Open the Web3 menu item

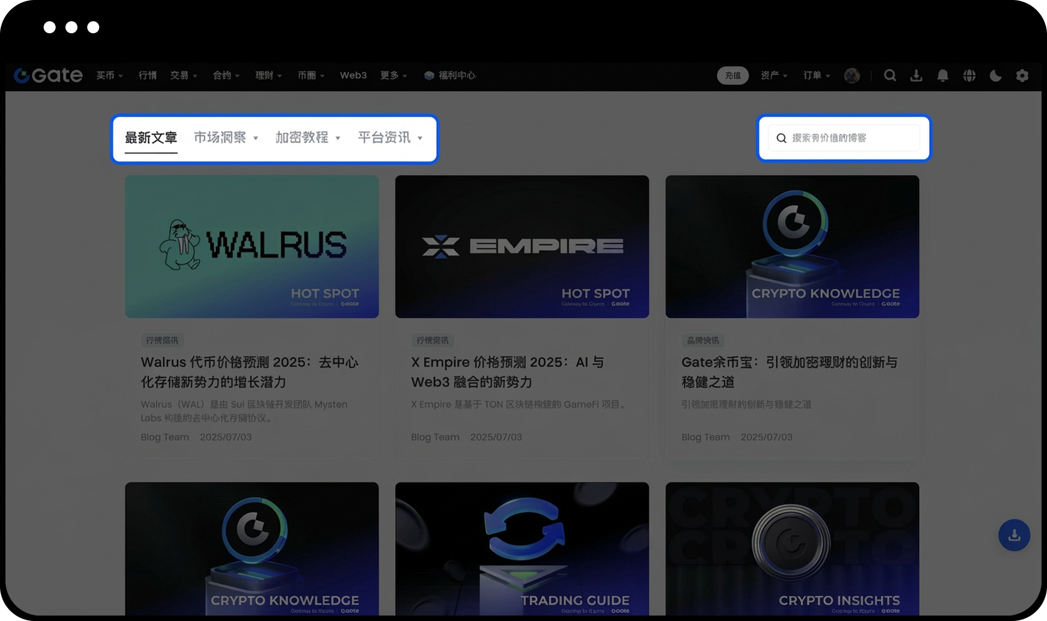353,75
